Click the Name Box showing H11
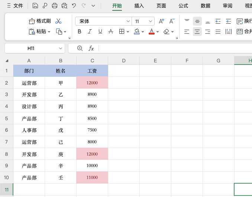The width and height of the screenshot is (252, 197). 31,48
